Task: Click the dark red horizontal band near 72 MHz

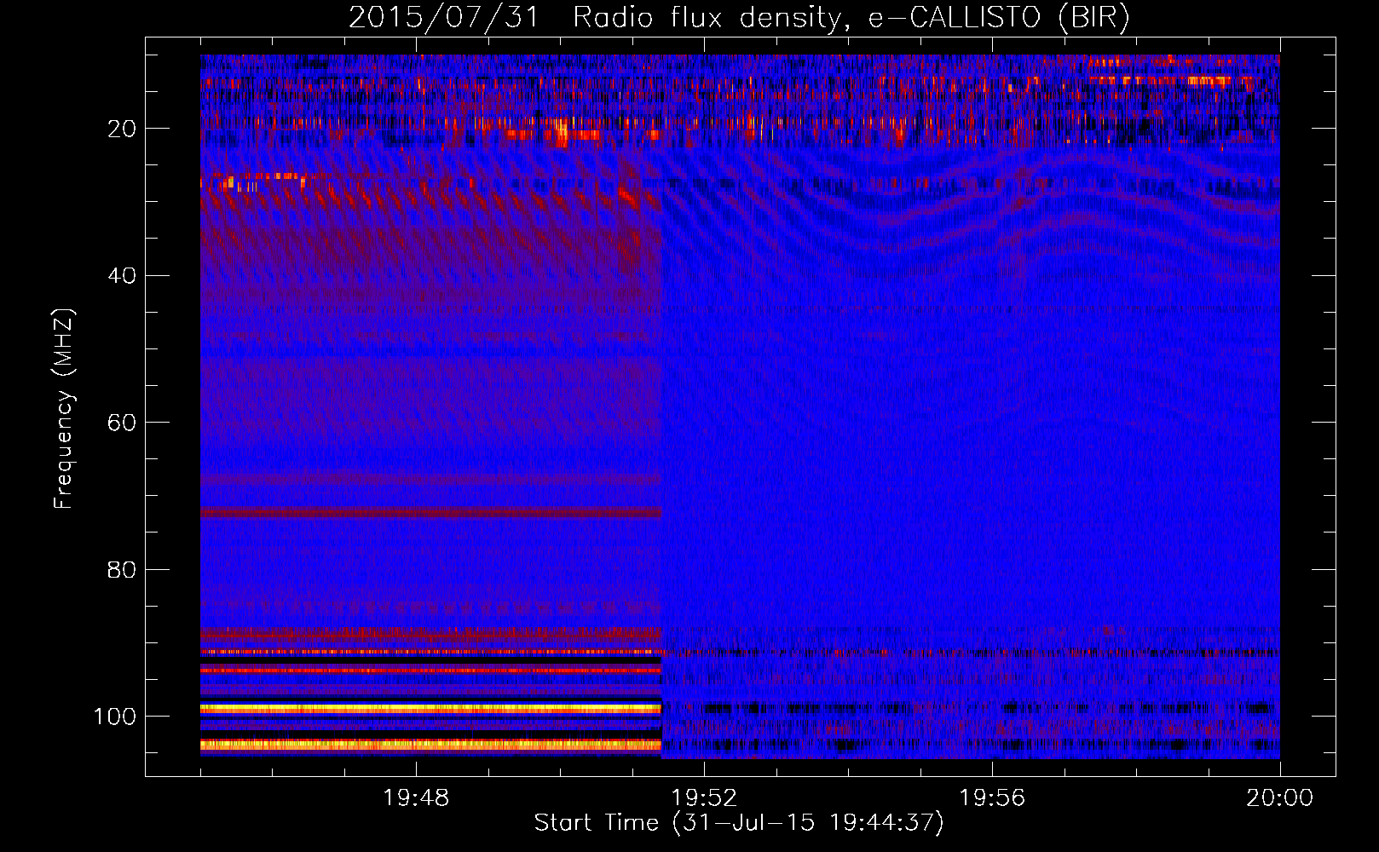Action: [x=430, y=512]
